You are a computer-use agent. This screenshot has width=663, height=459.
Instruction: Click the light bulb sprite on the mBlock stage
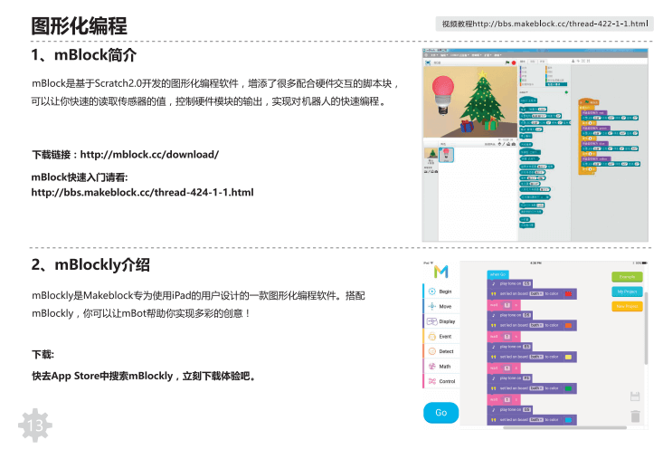pyautogui.click(x=443, y=95)
